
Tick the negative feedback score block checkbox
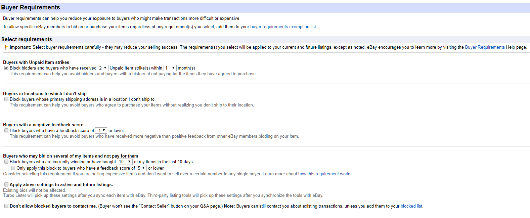(6, 130)
